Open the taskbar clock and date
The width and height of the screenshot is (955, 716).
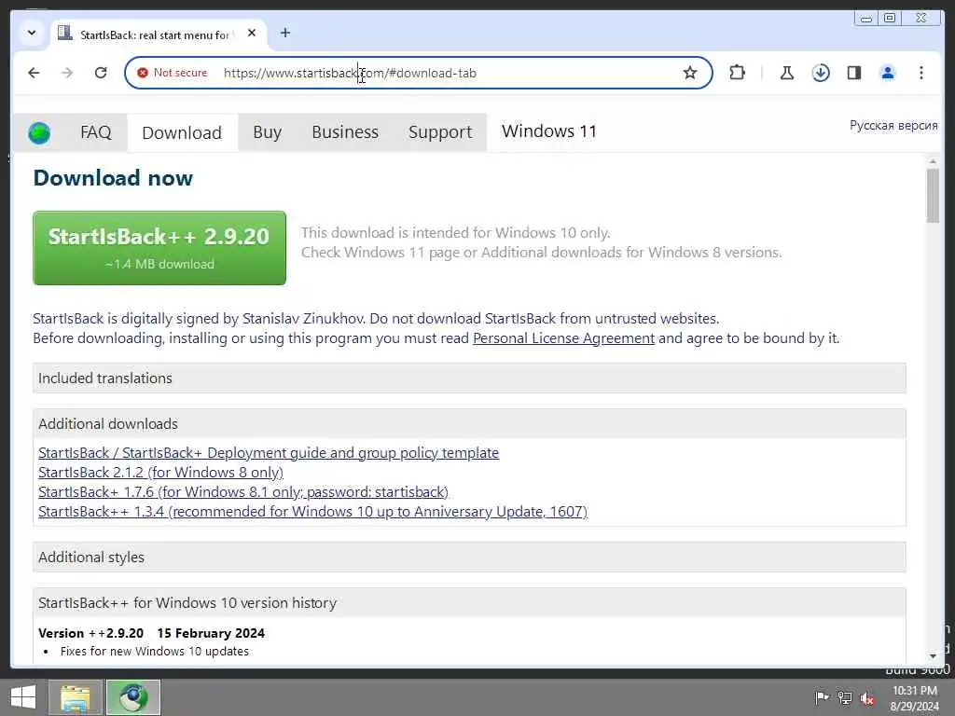pos(914,697)
